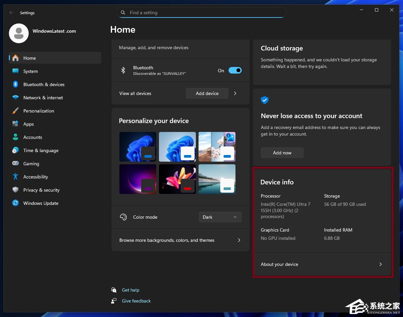
Task: Click the Gaming controller icon
Action: pyautogui.click(x=15, y=164)
